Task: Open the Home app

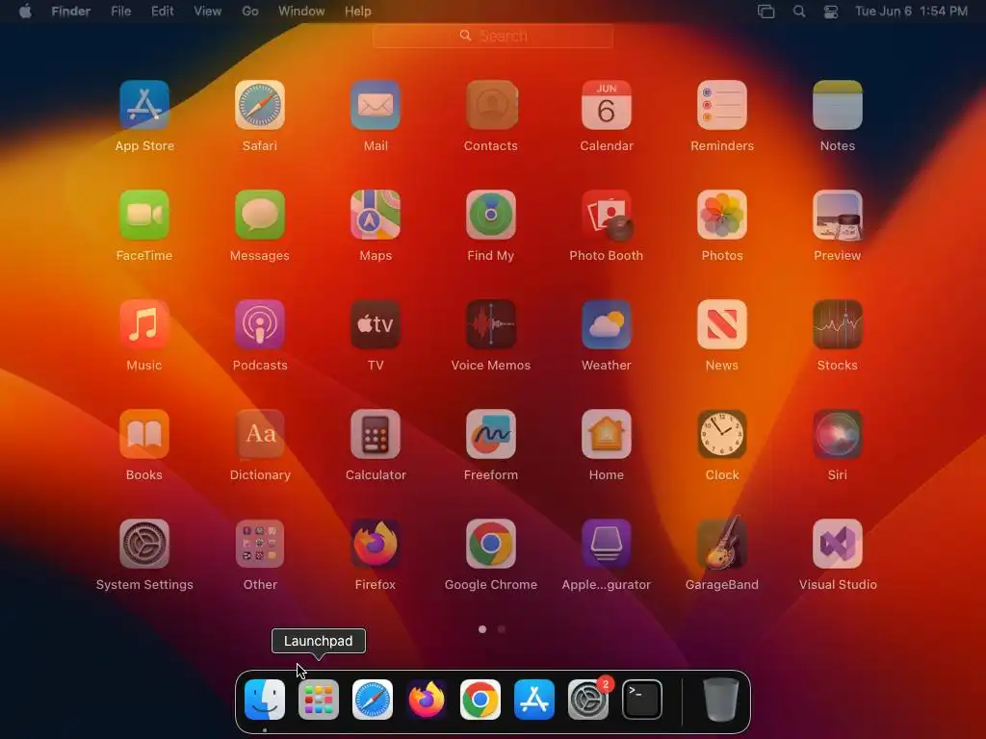Action: pos(607,434)
